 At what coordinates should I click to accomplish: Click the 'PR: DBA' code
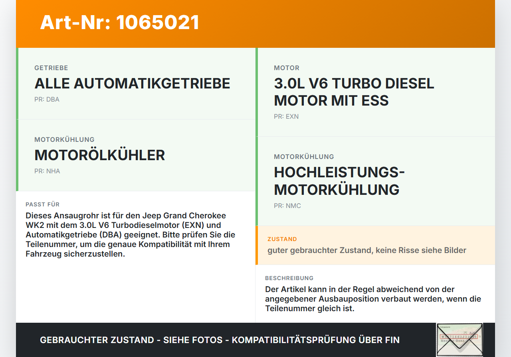(47, 99)
